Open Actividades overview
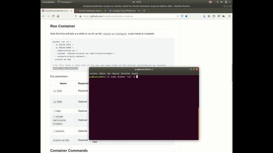The image size is (273, 153). point(48,2)
